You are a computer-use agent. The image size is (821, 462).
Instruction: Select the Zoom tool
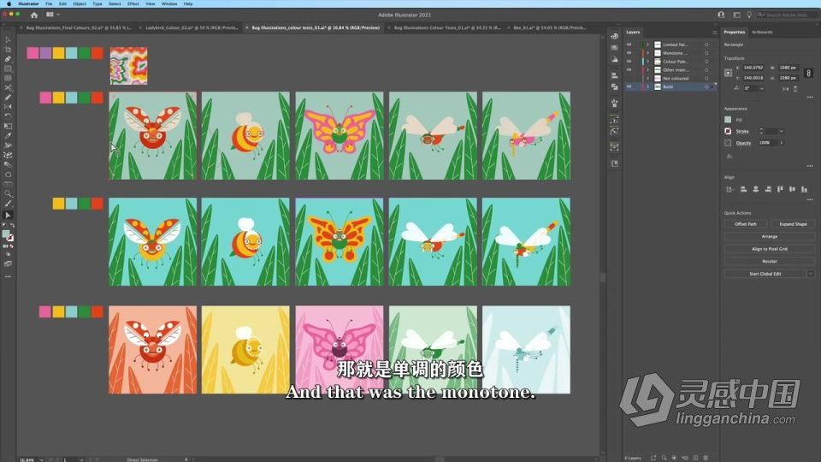point(8,194)
